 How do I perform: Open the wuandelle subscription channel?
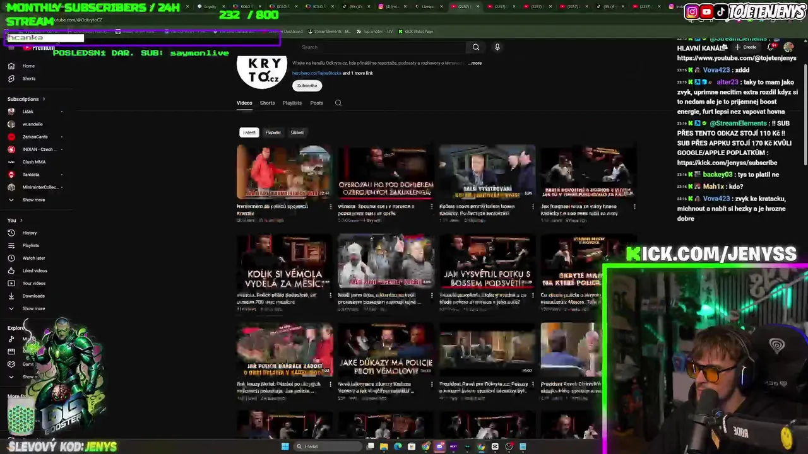pyautogui.click(x=32, y=124)
